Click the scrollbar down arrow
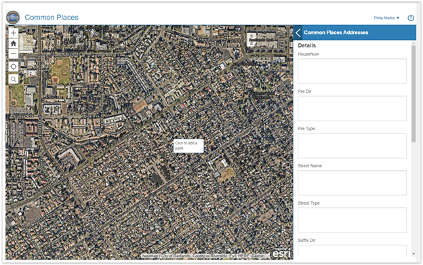 (414, 254)
